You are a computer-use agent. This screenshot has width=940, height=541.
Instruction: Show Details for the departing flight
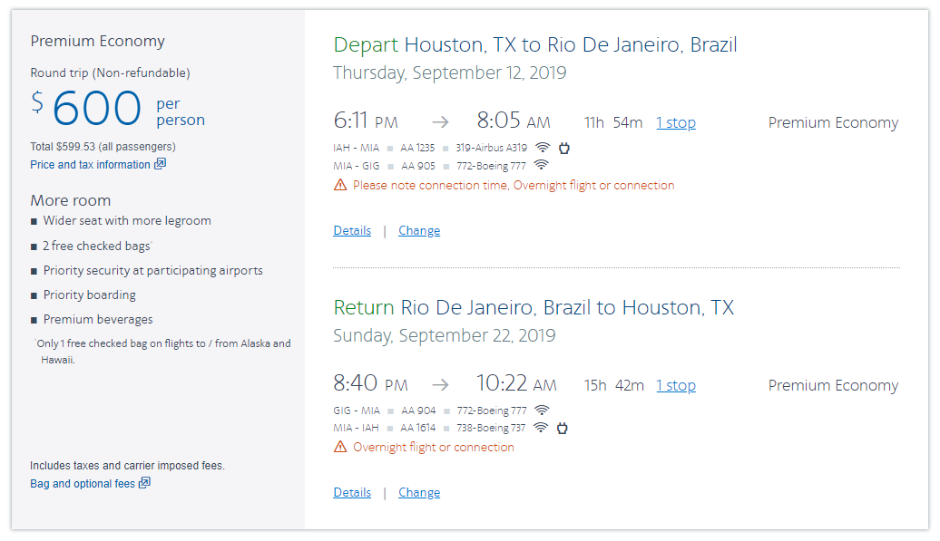click(x=352, y=230)
